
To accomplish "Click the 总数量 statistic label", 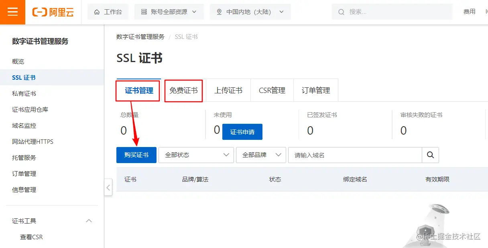I will tap(130, 115).
